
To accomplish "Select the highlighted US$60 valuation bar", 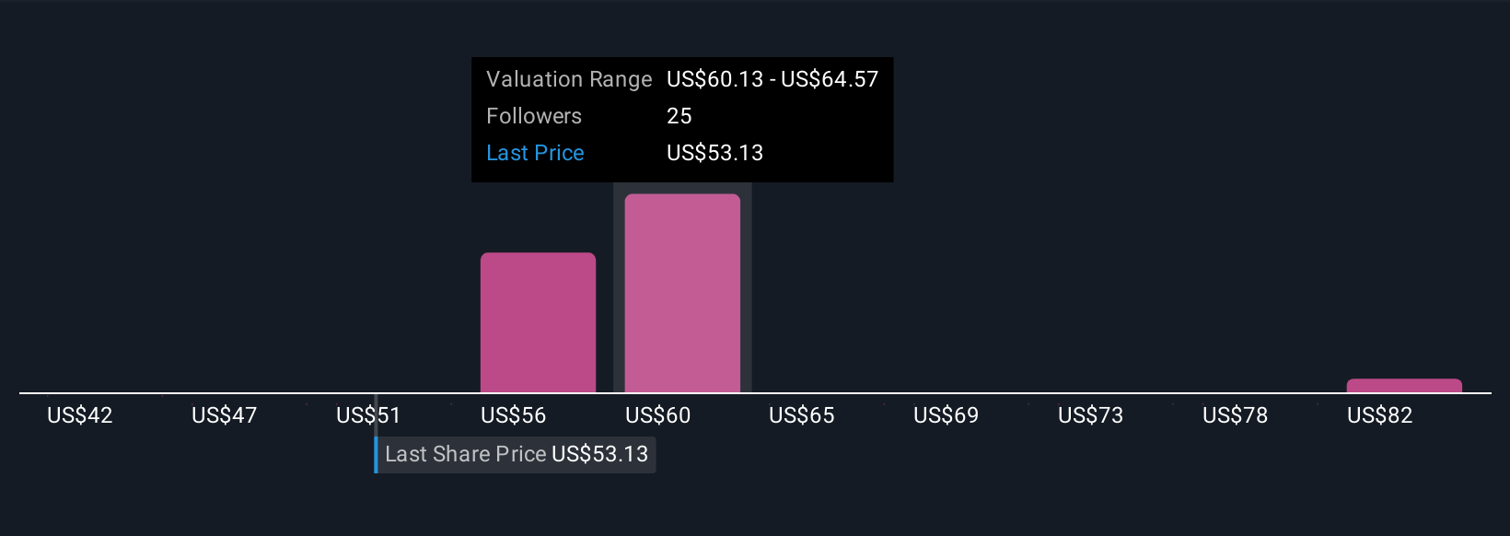I will [682, 293].
